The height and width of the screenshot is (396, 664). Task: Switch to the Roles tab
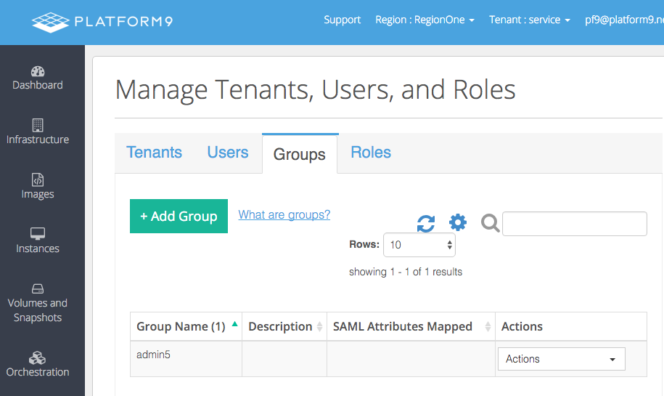coord(371,153)
